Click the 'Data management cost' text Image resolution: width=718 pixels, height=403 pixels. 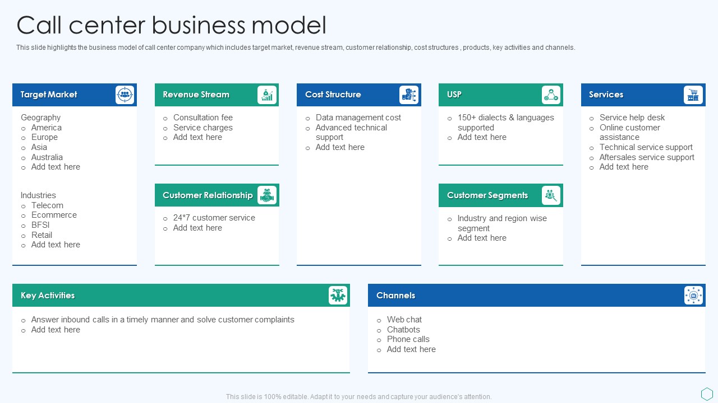coord(358,118)
